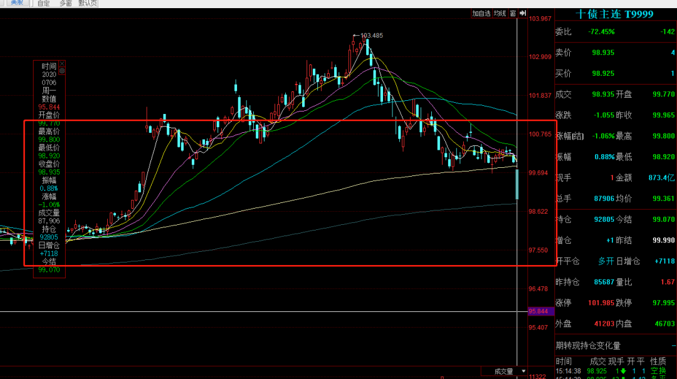
Task: Expand the 成交量 indicator dropdown
Action: pyautogui.click(x=504, y=371)
